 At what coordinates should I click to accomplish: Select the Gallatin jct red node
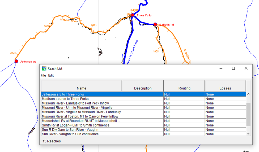point(155,24)
